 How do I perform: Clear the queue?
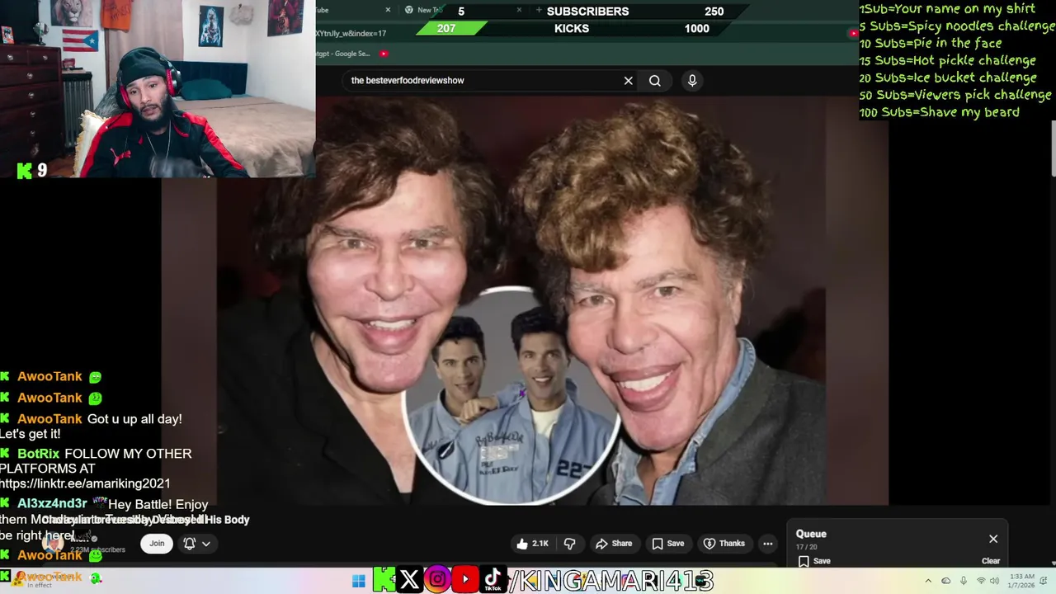tap(991, 561)
